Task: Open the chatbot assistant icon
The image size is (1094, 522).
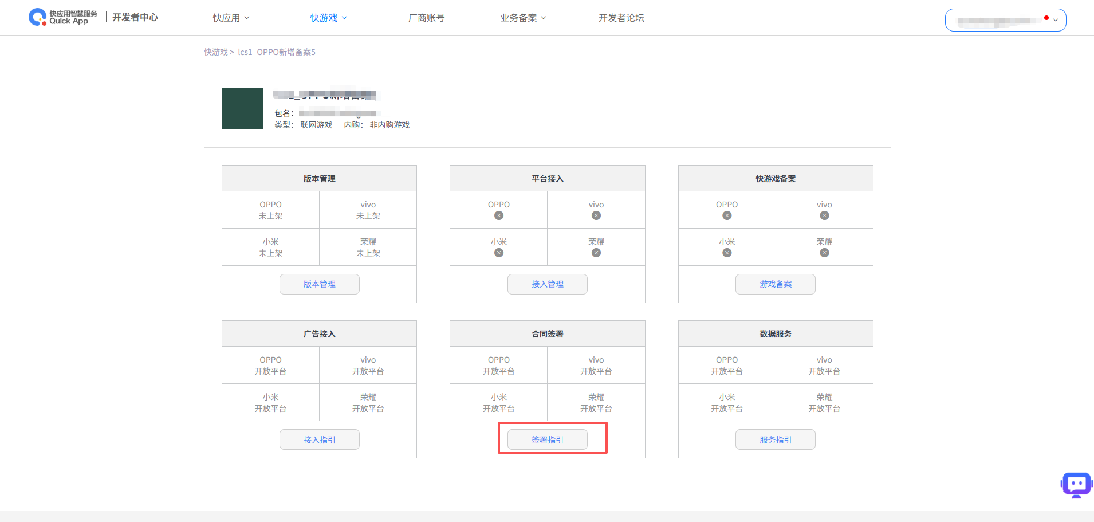Action: [1076, 485]
